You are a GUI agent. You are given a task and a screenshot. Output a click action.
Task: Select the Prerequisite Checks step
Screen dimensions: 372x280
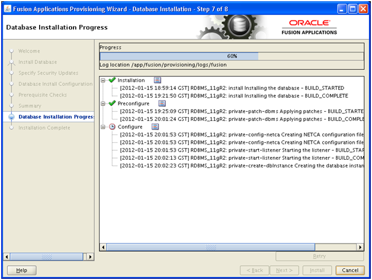pyautogui.click(x=43, y=95)
